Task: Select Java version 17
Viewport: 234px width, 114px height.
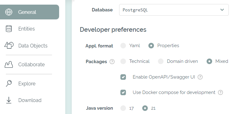Action: (x=123, y=108)
